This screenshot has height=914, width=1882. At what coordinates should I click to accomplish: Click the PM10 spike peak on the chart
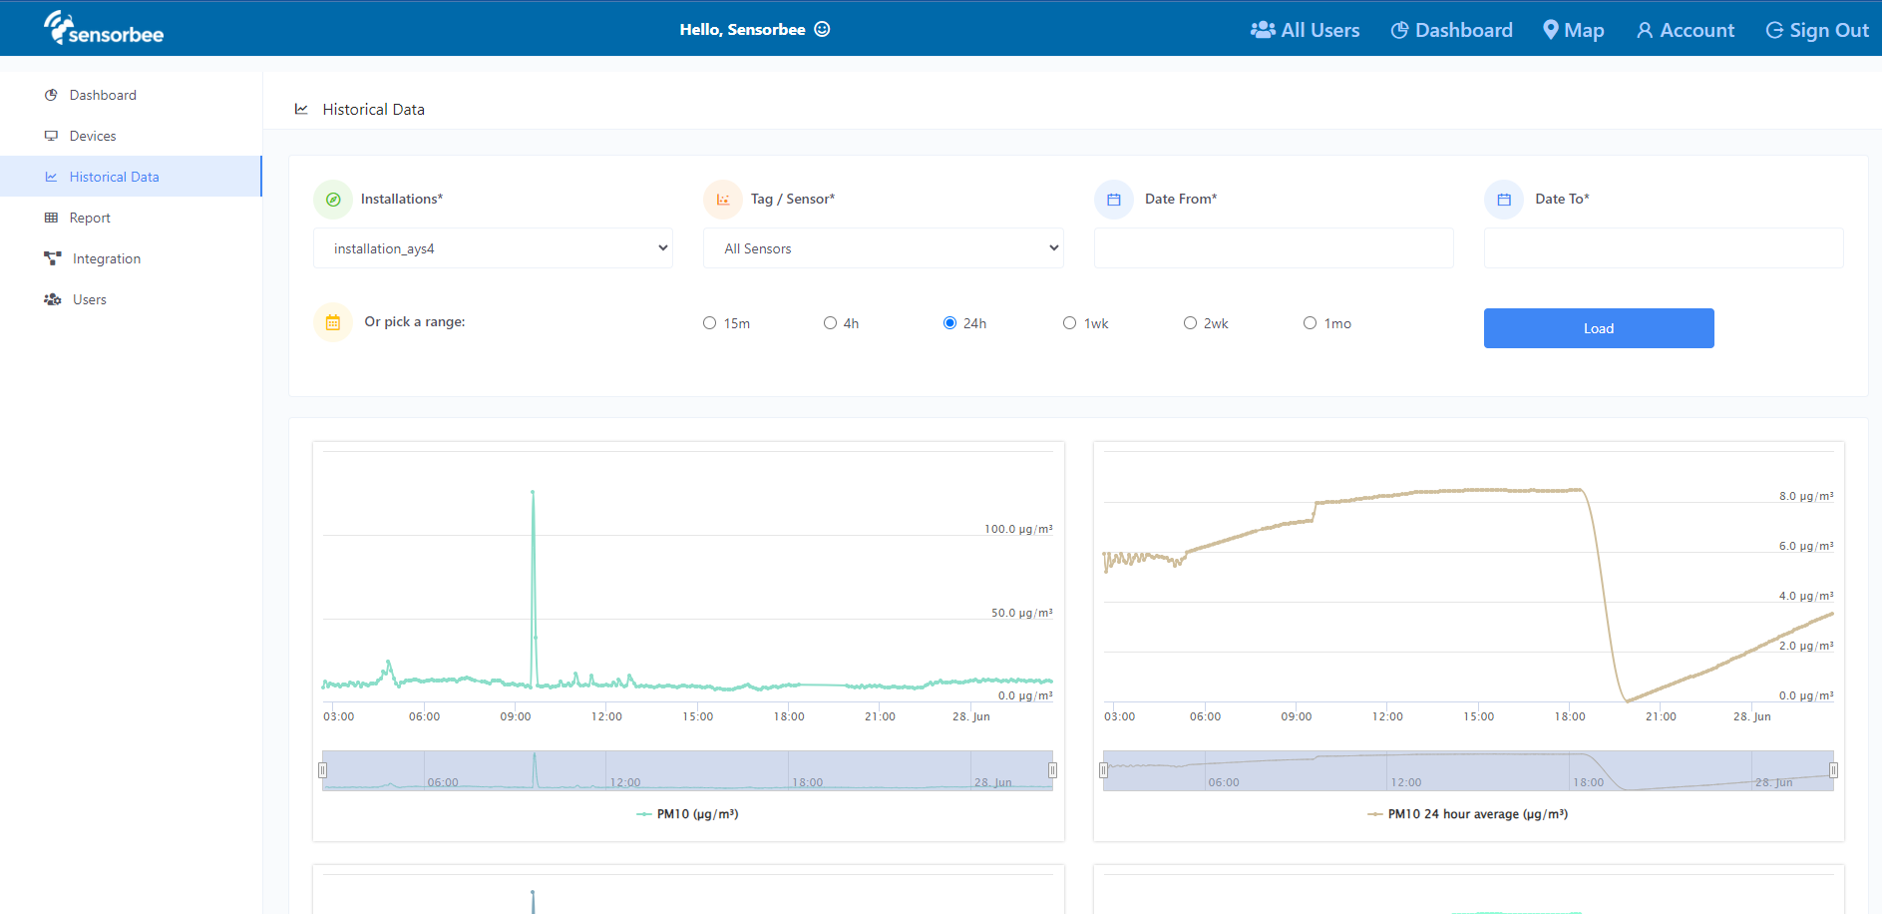(x=533, y=492)
